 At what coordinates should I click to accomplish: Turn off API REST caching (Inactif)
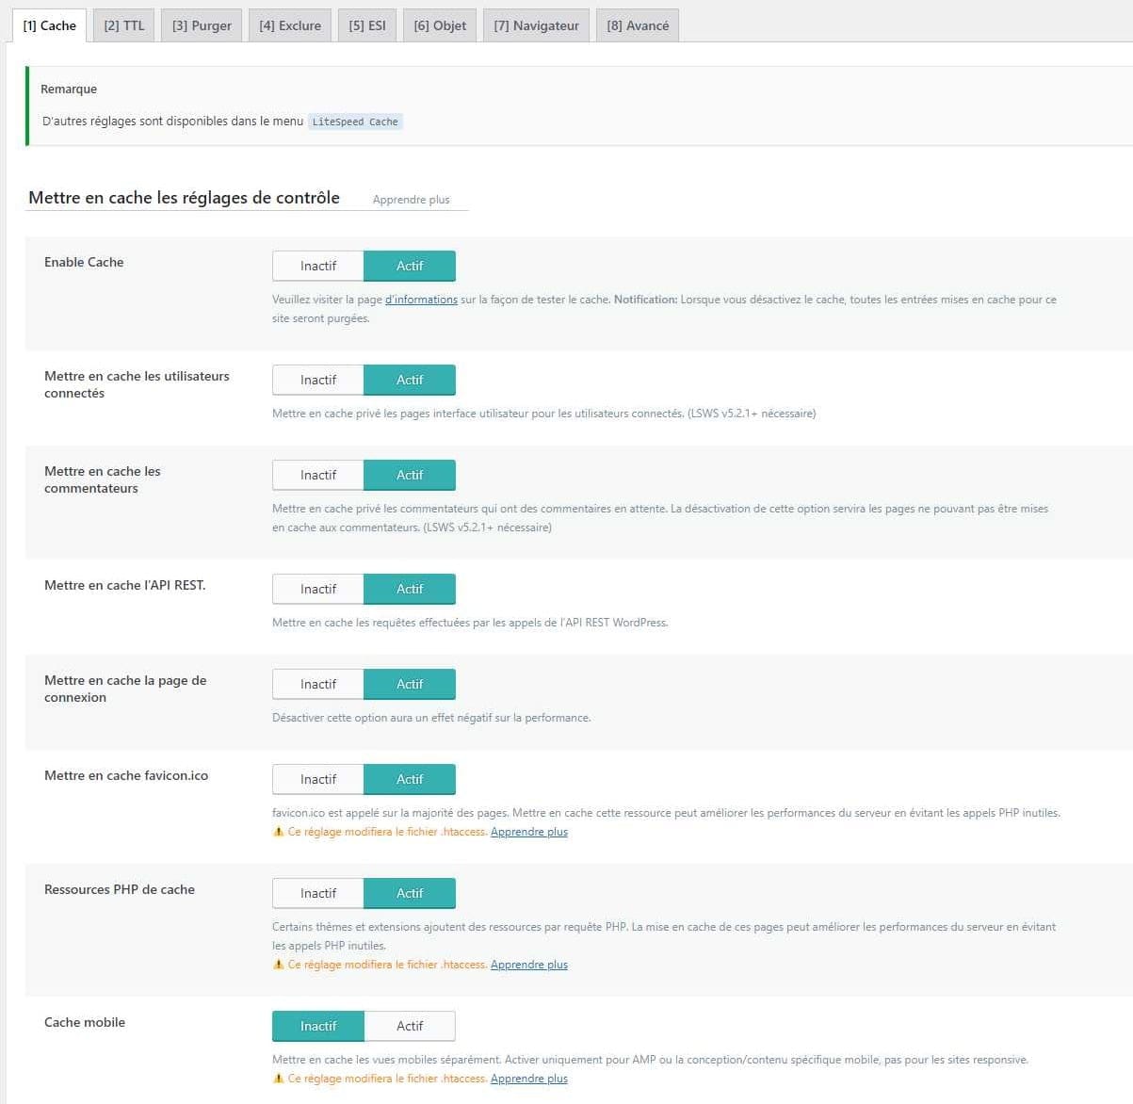[318, 589]
